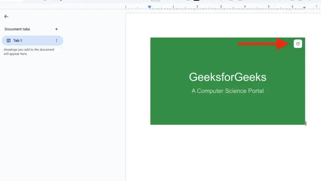Close the document tabs sidebar with back arrow
The image size is (321, 181).
pyautogui.click(x=6, y=16)
